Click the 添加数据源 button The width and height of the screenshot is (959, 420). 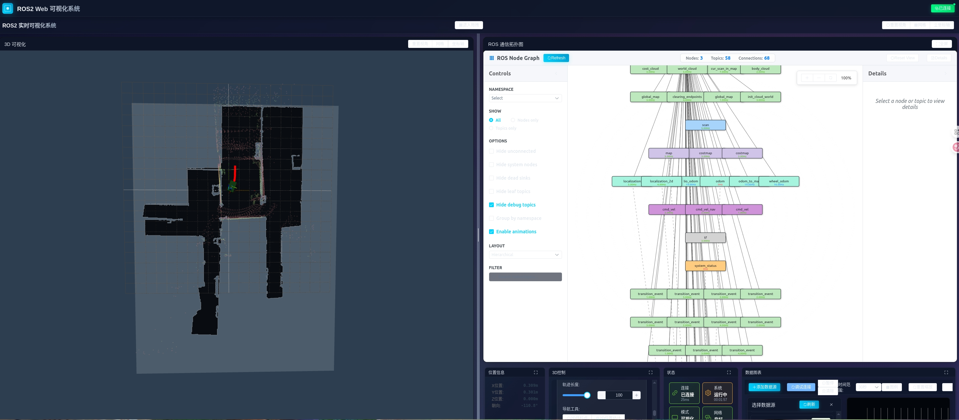[x=764, y=387]
